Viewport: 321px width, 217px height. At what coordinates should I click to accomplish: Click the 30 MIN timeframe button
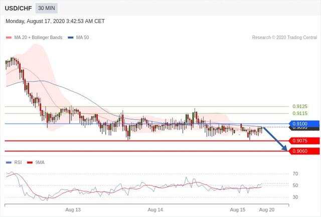(47, 8)
